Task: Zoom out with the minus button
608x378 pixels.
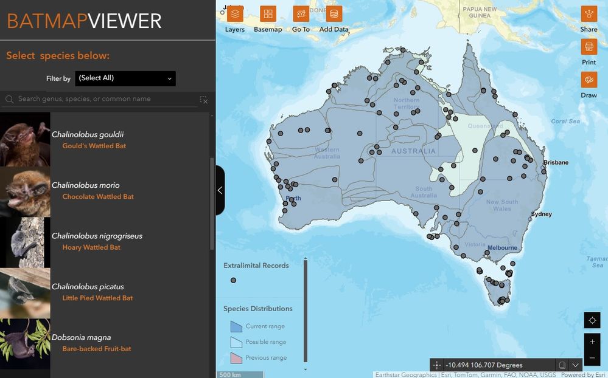Action: point(592,358)
